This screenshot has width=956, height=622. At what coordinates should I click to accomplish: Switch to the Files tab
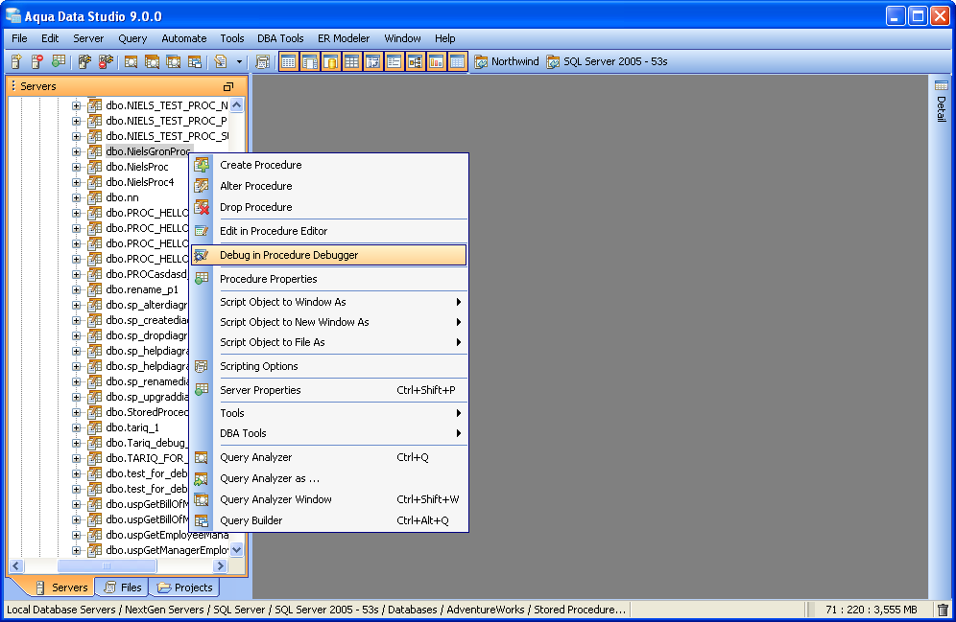(122, 587)
